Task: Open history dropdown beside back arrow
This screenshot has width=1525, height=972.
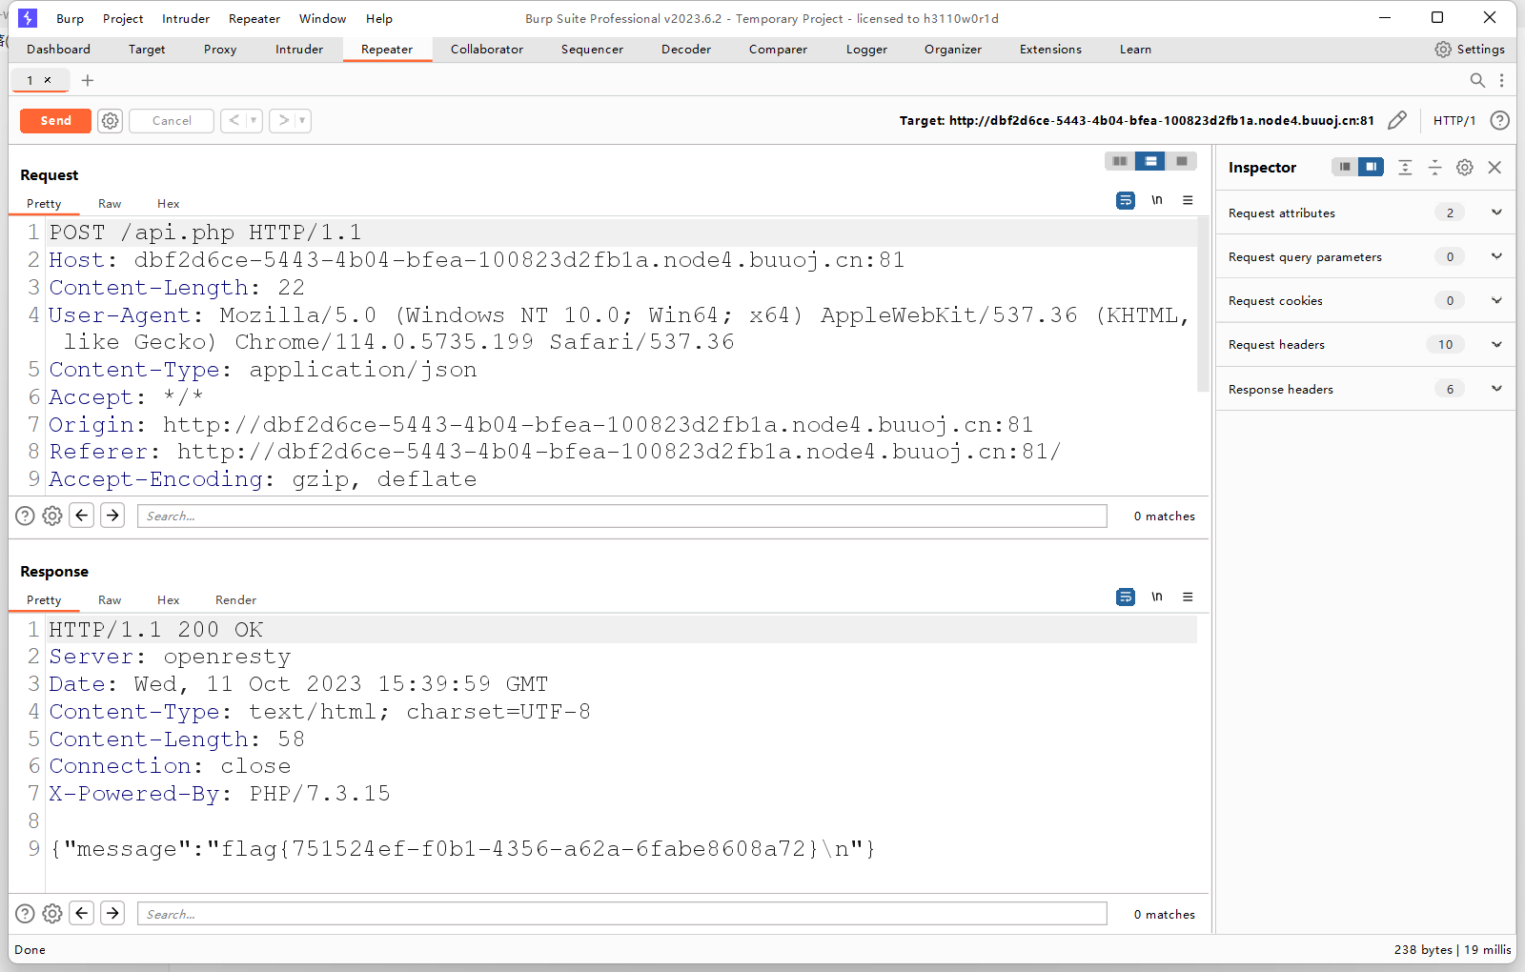Action: (254, 121)
